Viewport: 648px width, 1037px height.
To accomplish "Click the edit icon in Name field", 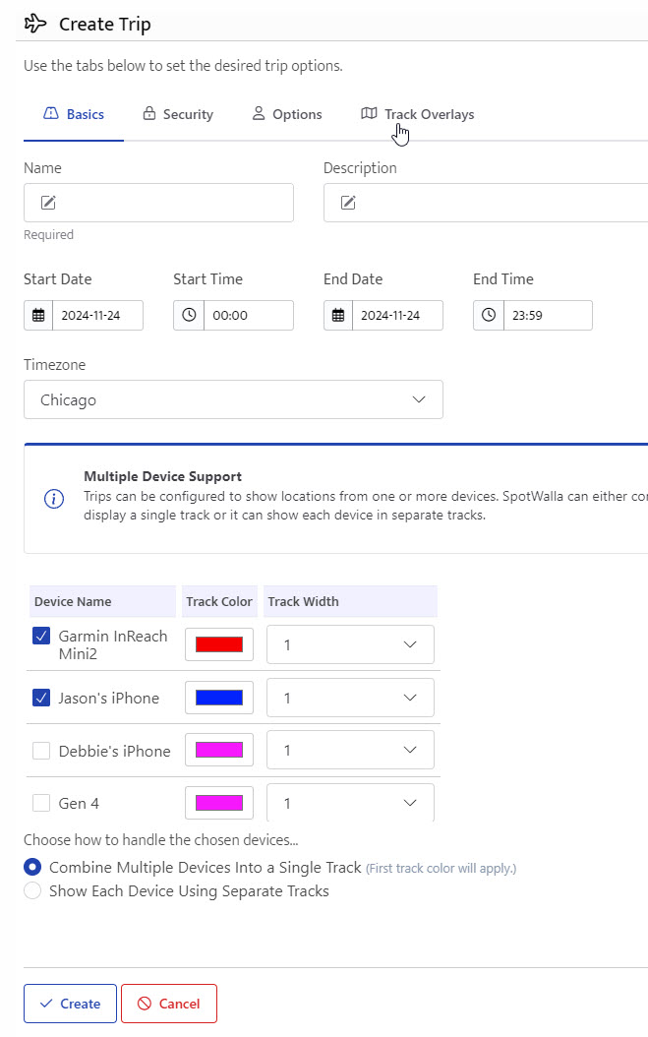I will click(x=48, y=203).
